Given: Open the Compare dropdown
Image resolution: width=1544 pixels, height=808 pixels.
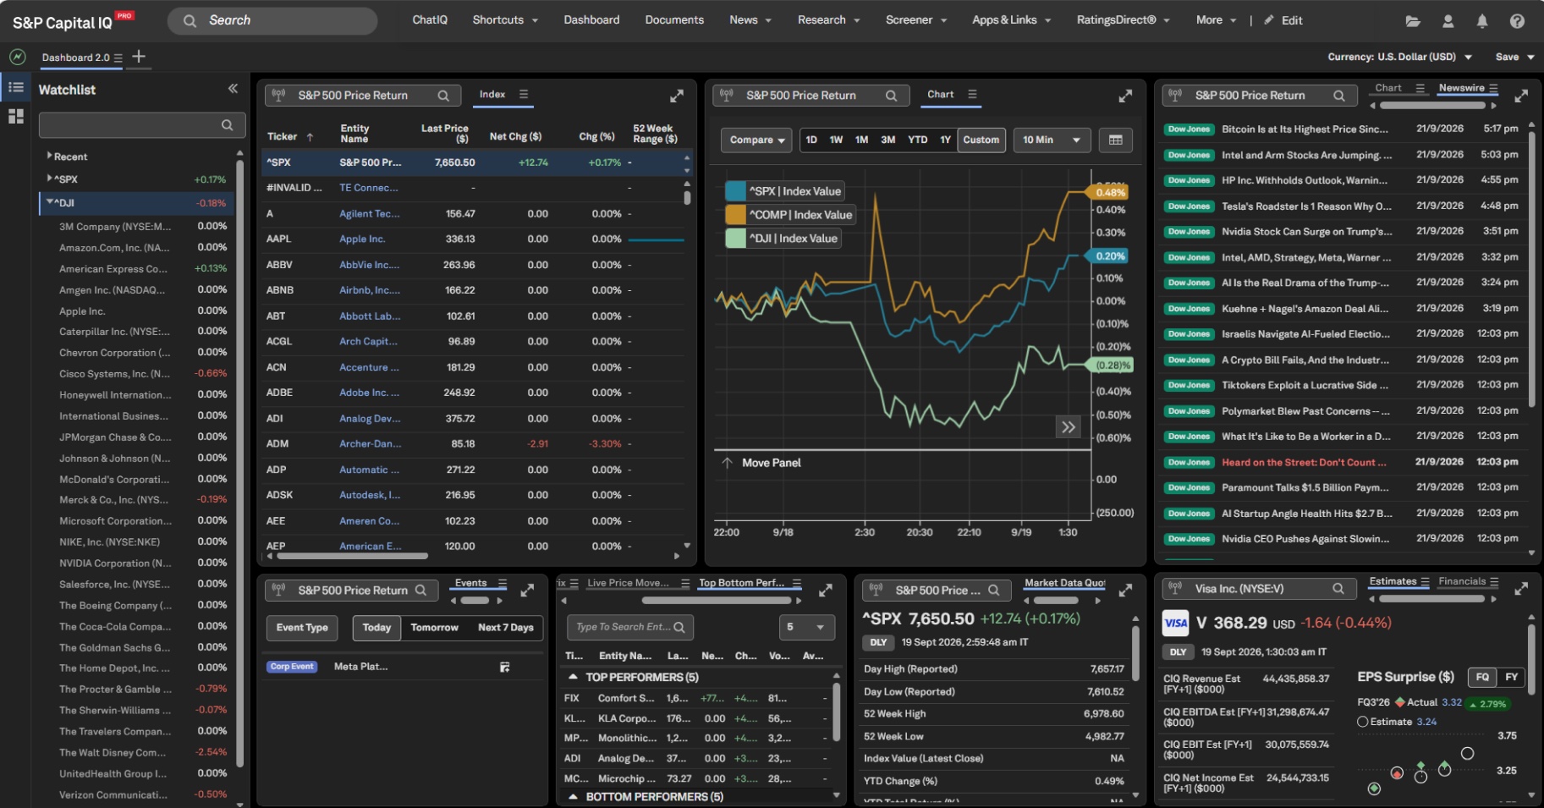Looking at the screenshot, I should click(756, 140).
